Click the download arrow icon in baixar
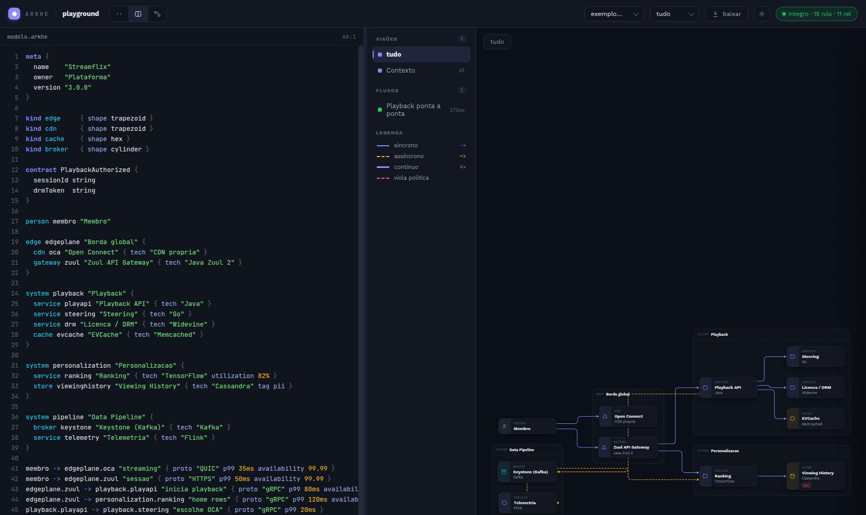Image resolution: width=866 pixels, height=515 pixels. (x=715, y=14)
